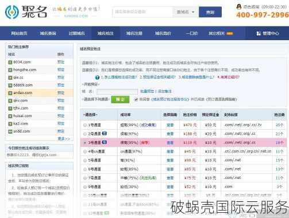Click the hongzhe.com domain name

tap(25, 70)
